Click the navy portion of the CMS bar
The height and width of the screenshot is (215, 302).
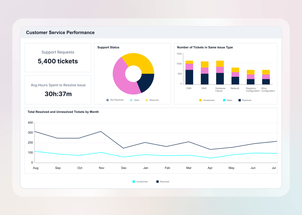(189, 77)
